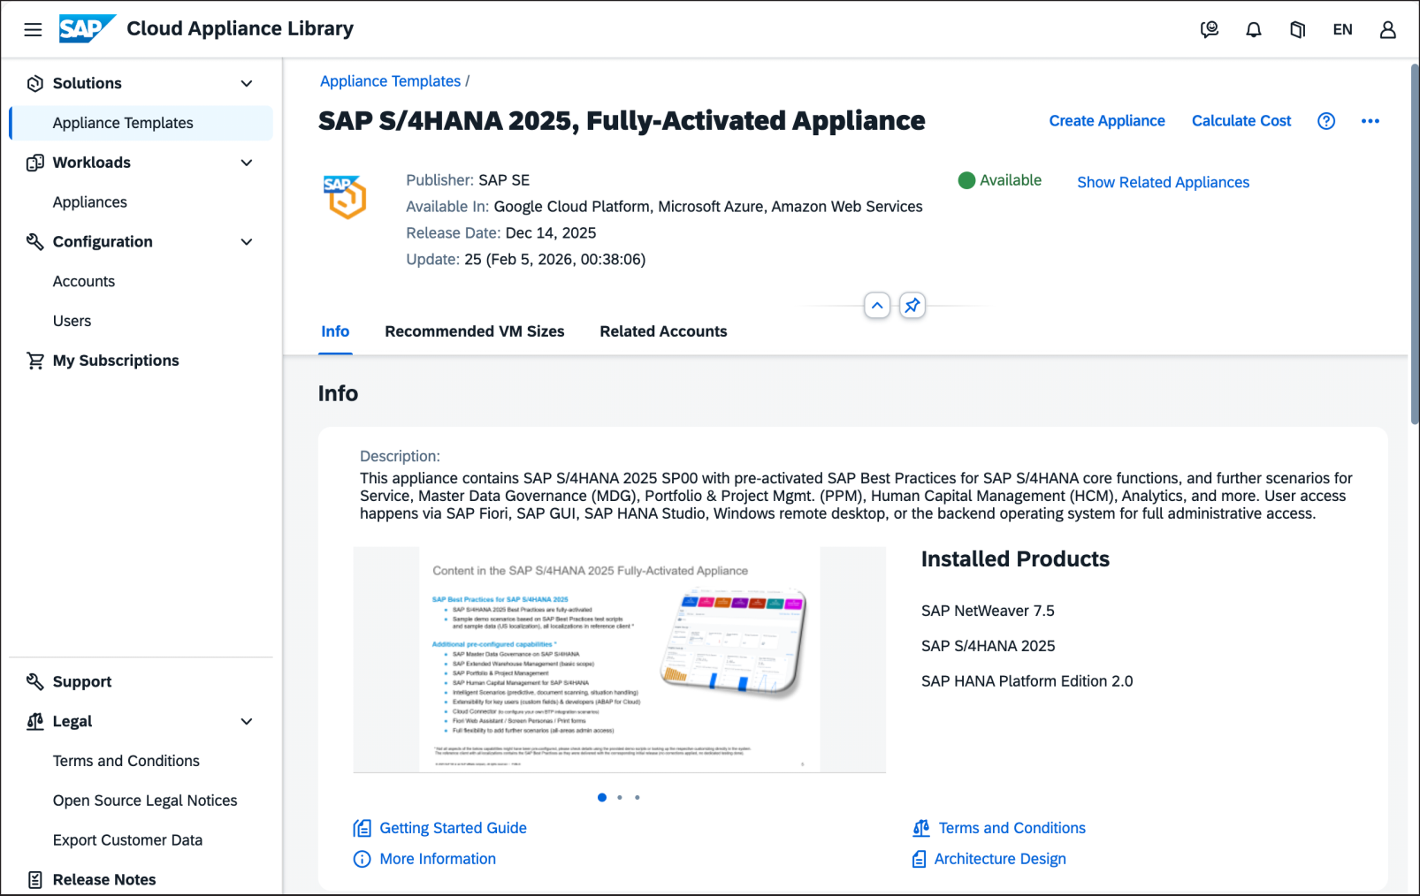
Task: Collapse the Solutions section chevron
Action: 247,83
